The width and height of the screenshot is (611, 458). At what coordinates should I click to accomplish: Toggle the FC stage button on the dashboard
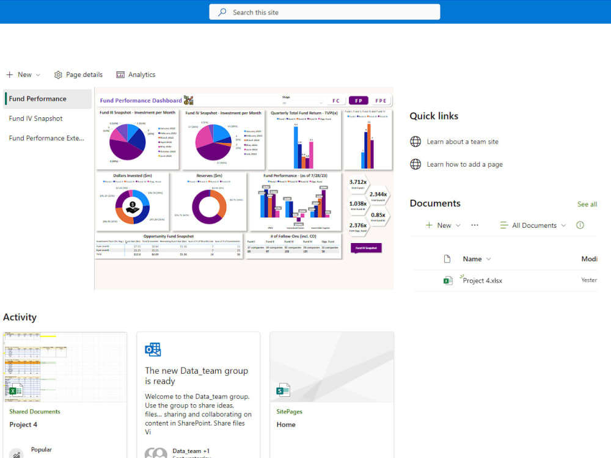point(335,100)
